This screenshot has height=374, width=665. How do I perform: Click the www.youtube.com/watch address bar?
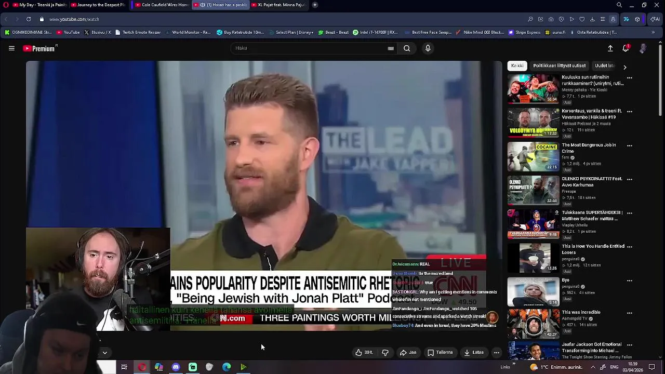74,19
